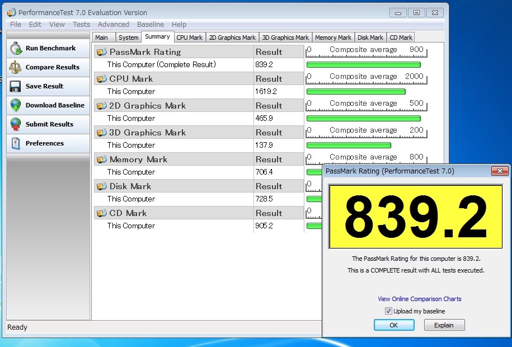Screen dimensions: 512x347
Task: Open the Tests menu
Action: tap(81, 25)
